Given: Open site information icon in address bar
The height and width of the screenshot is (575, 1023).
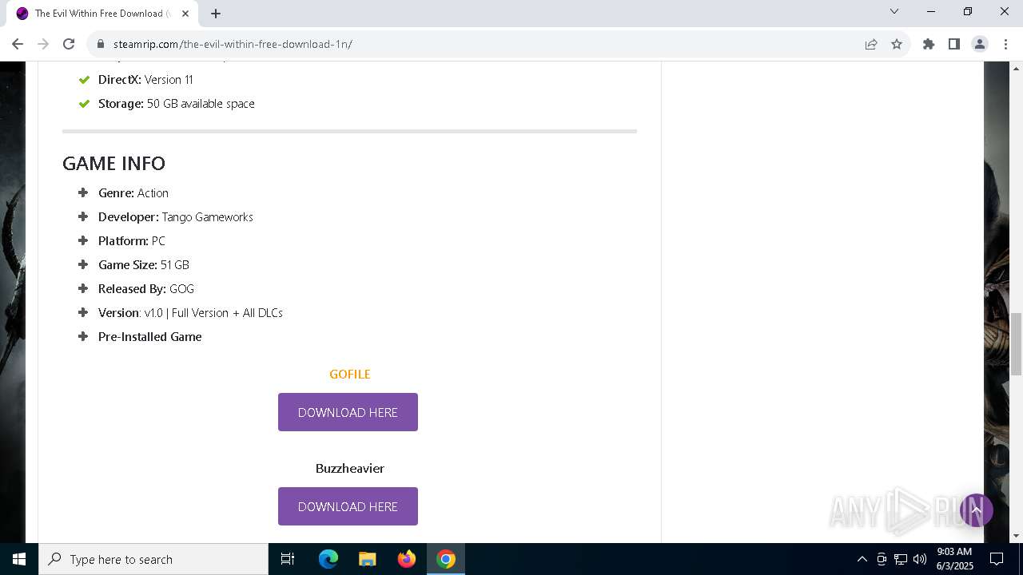Looking at the screenshot, I should pos(100,44).
